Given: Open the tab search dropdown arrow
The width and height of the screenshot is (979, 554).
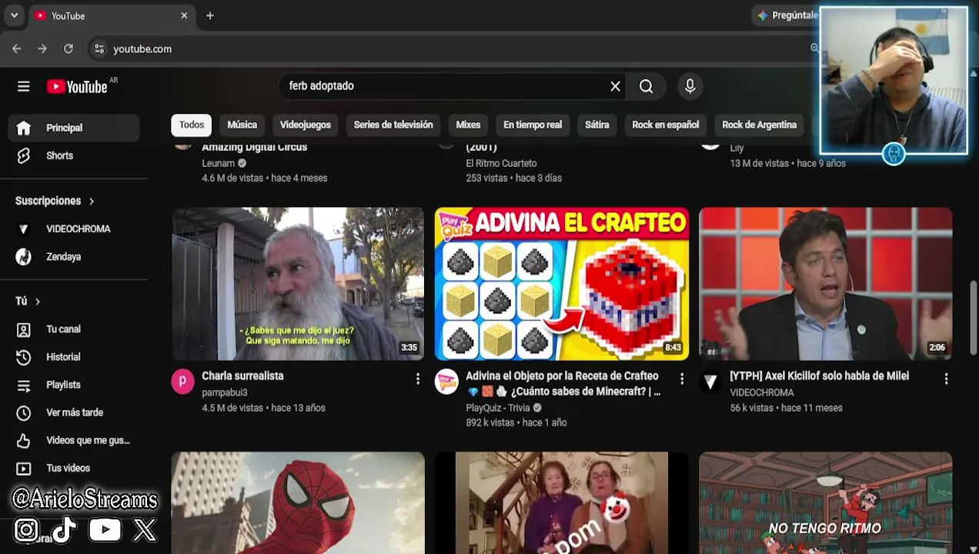Looking at the screenshot, I should 14,15.
